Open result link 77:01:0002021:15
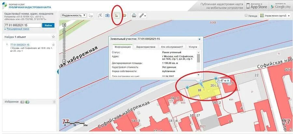This screenshot has width=293, height=134. [x=20, y=45]
